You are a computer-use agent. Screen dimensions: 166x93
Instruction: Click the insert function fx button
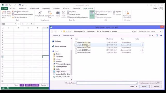point(31,24)
